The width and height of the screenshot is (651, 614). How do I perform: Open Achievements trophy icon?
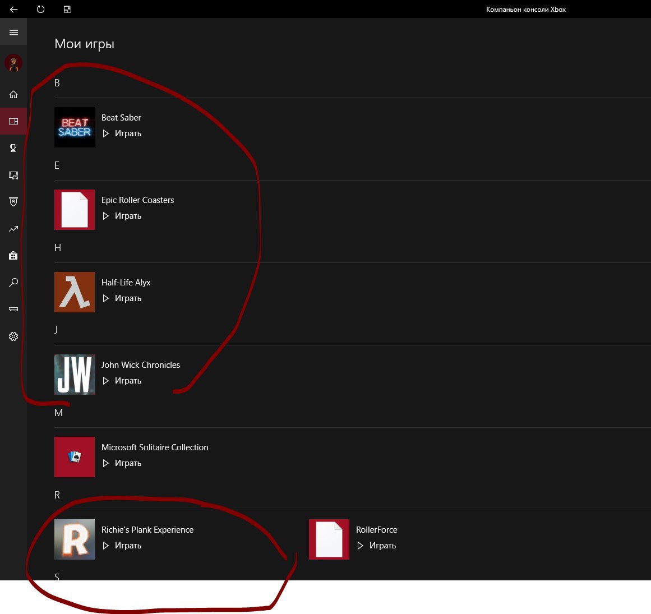coord(13,148)
